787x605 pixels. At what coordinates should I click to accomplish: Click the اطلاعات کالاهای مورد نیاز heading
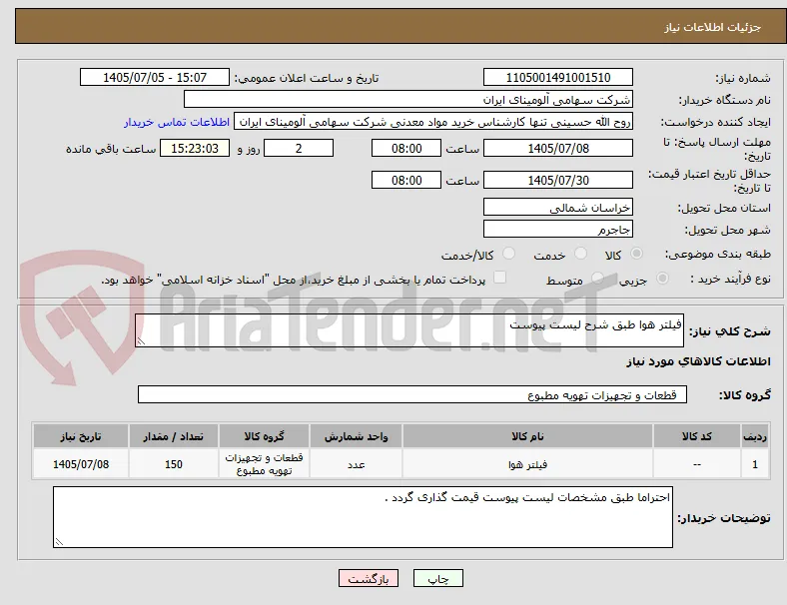(x=698, y=361)
